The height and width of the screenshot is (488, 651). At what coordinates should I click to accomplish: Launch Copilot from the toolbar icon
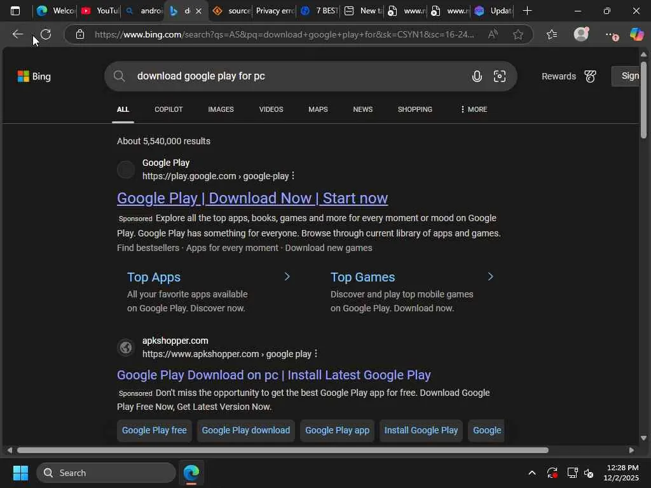(636, 34)
